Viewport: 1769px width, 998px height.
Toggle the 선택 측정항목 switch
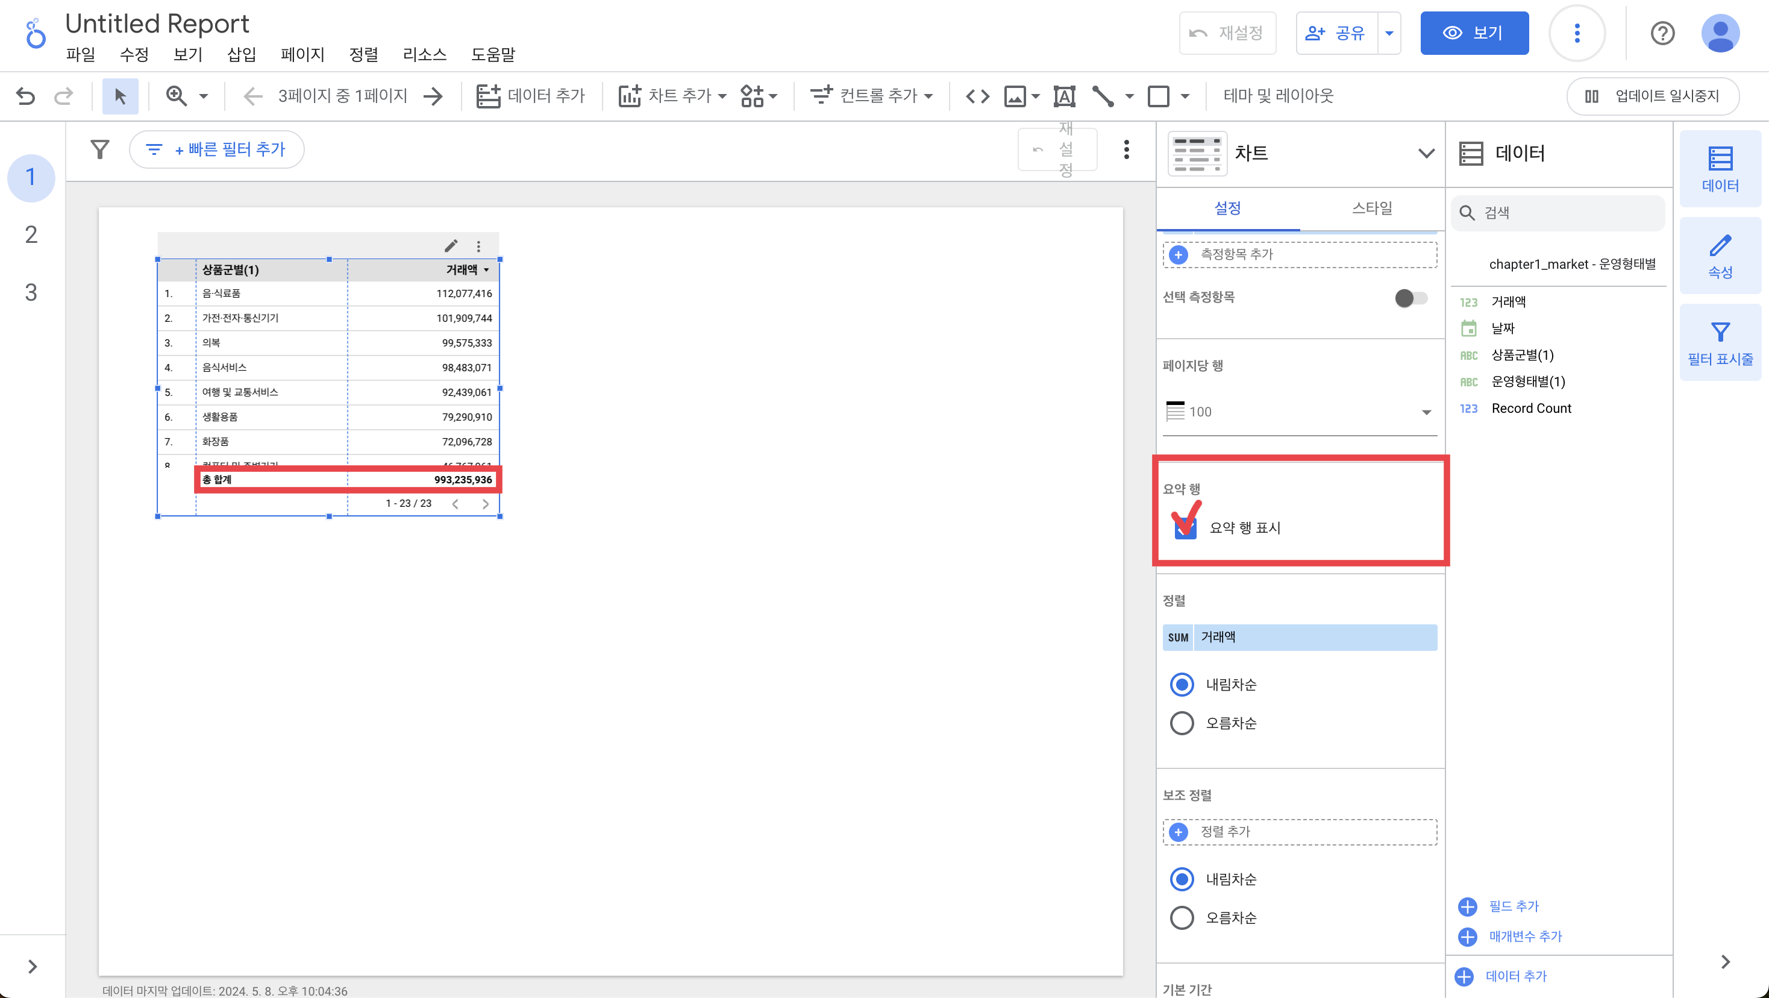[1411, 297]
